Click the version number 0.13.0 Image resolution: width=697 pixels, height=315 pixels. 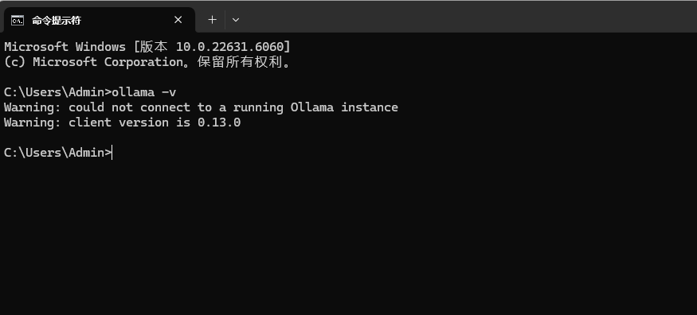[219, 122]
